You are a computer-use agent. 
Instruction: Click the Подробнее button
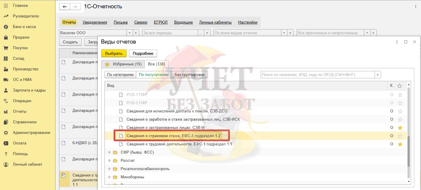tap(143, 53)
